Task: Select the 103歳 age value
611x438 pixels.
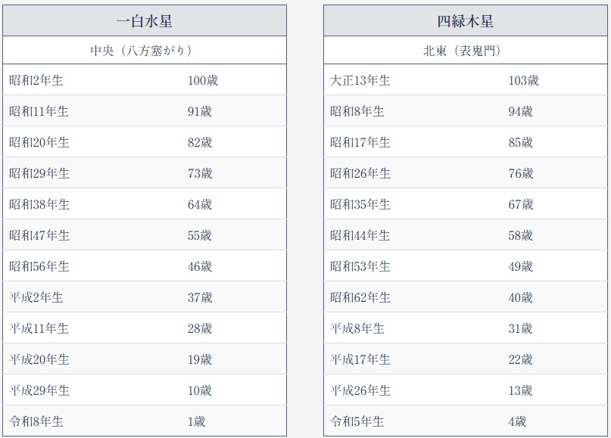Action: (524, 80)
